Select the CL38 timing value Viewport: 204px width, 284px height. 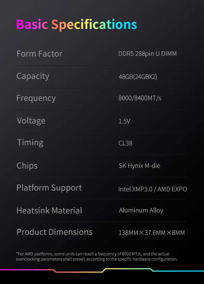click(x=125, y=143)
